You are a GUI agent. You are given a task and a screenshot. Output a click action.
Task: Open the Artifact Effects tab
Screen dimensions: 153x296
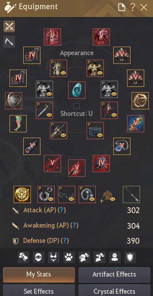click(x=114, y=275)
